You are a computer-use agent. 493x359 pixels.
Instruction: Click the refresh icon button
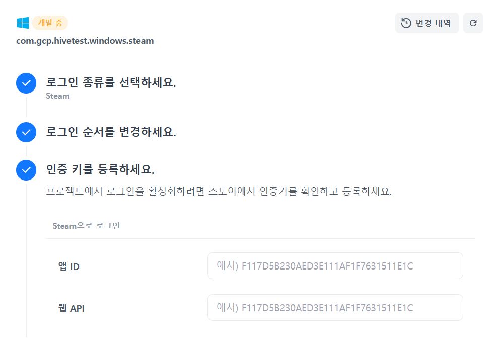pos(473,23)
